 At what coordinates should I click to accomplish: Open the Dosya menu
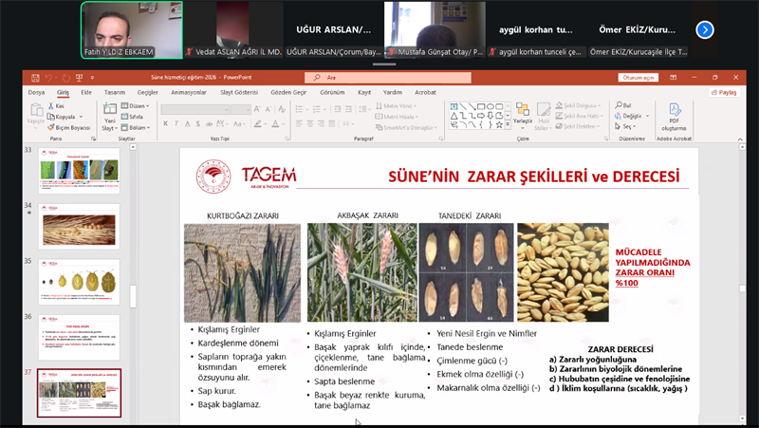[36, 92]
